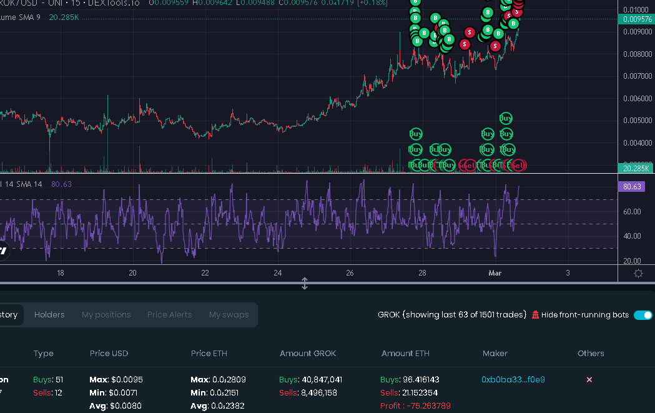Click the TradingView logo on chart
655x413 pixels.
(3, 251)
